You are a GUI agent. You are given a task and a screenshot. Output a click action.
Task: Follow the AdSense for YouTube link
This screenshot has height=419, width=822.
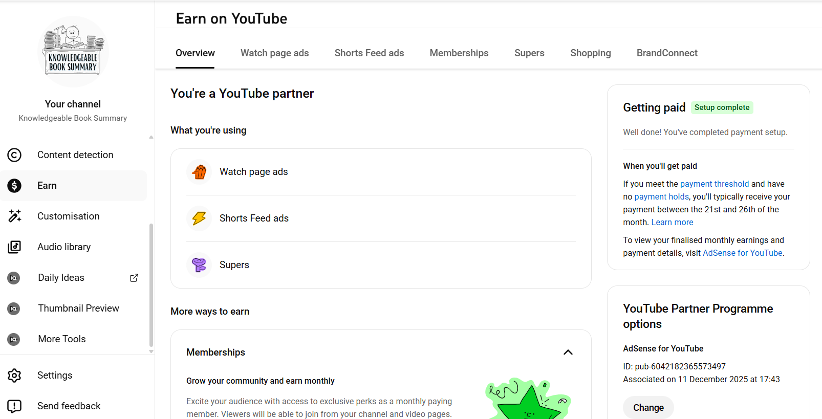[742, 253]
